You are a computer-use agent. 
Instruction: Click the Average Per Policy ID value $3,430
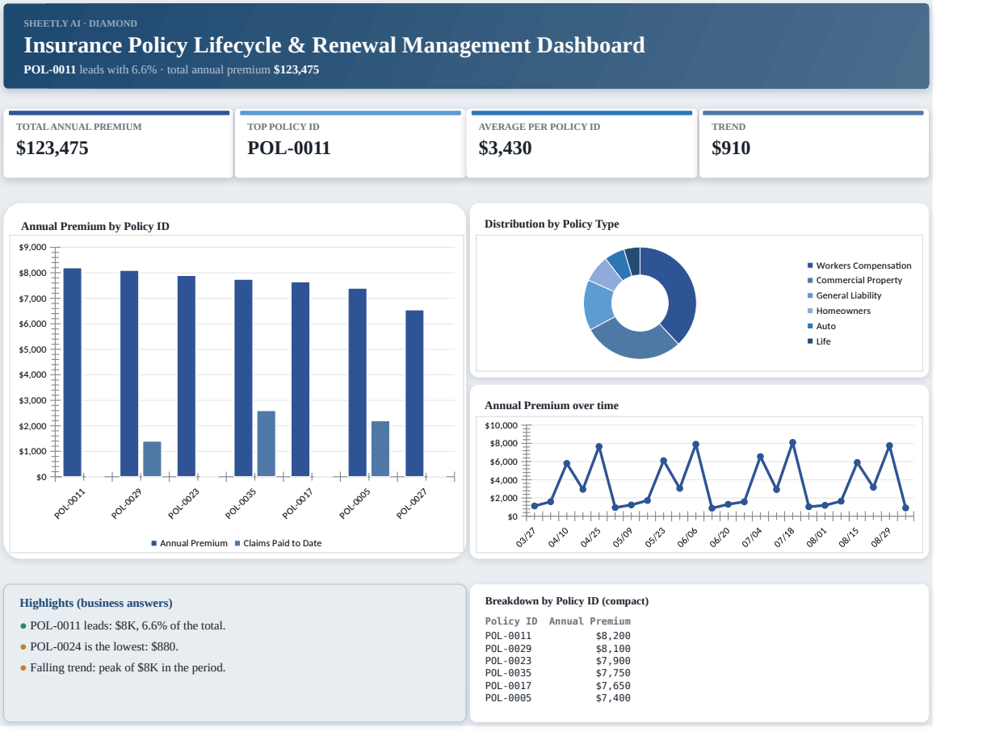pos(505,148)
